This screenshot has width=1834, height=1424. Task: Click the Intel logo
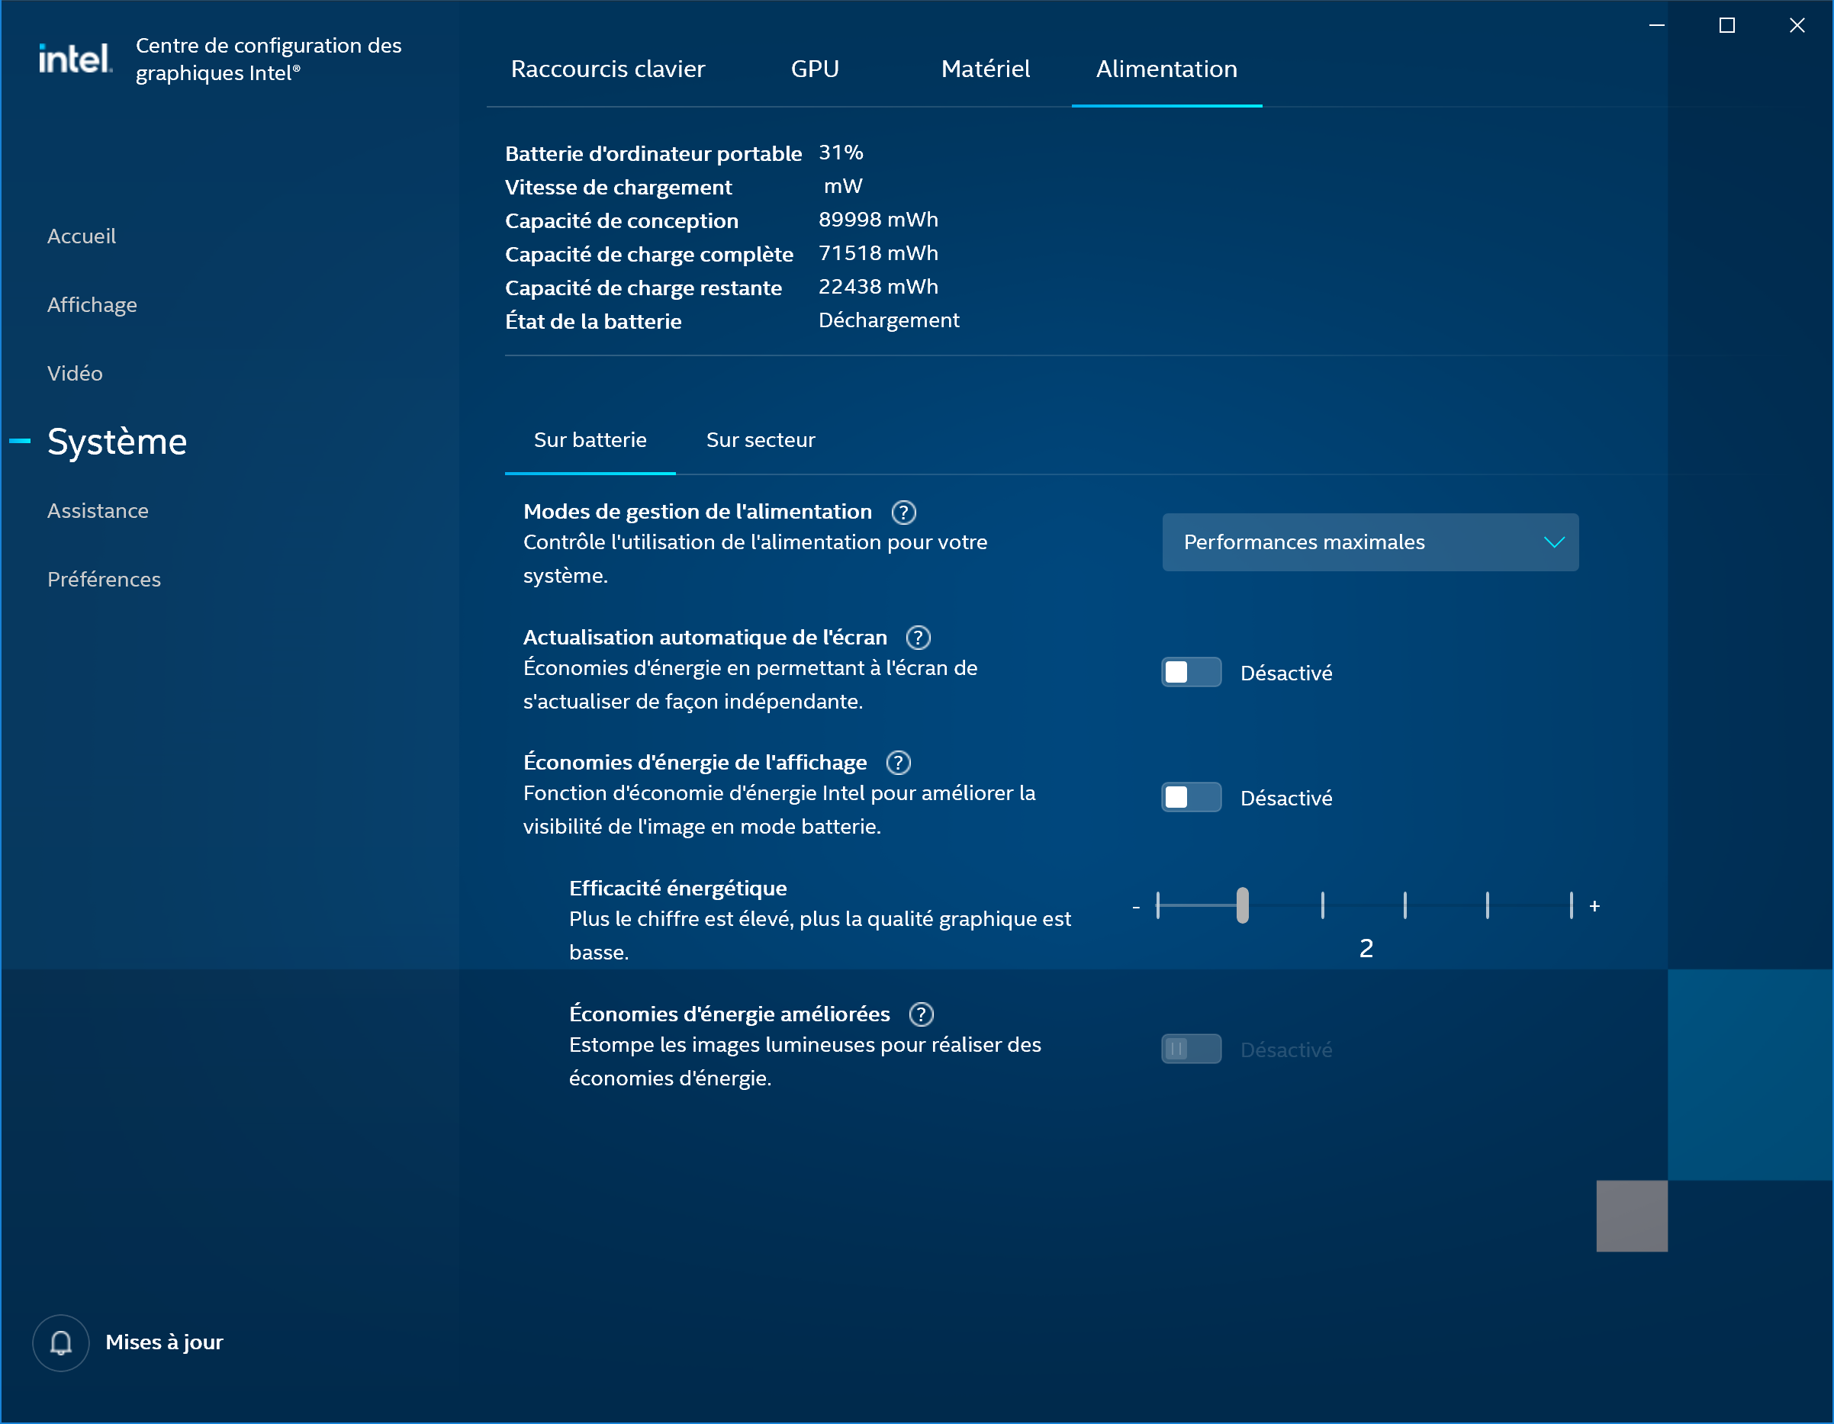tap(75, 59)
